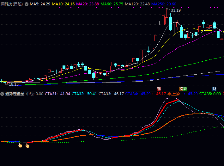The height and width of the screenshot is (166, 224).
Task: Expand dropdown next to 深科技(日线) title
Action: coord(26,4)
